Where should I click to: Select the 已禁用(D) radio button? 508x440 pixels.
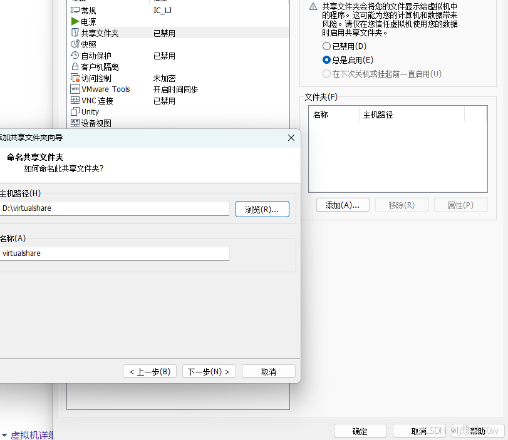tap(326, 46)
